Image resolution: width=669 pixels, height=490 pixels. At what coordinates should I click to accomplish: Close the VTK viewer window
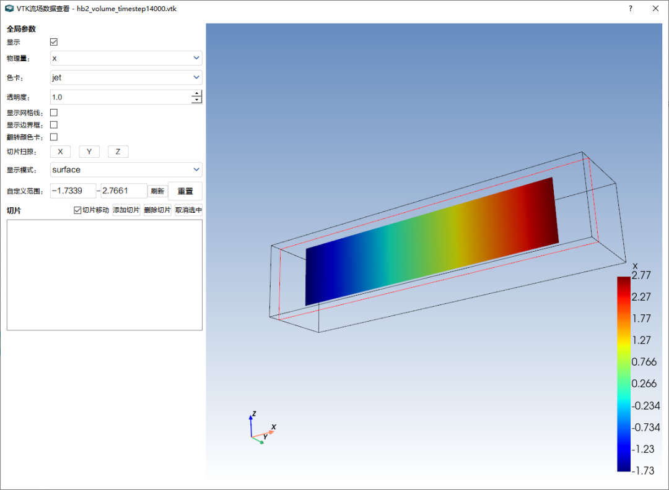655,9
